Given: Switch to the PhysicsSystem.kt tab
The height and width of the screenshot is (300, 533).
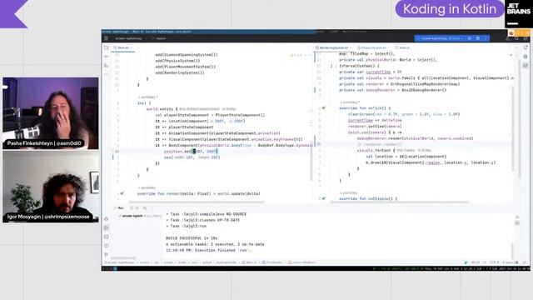Looking at the screenshot, I should (373, 48).
